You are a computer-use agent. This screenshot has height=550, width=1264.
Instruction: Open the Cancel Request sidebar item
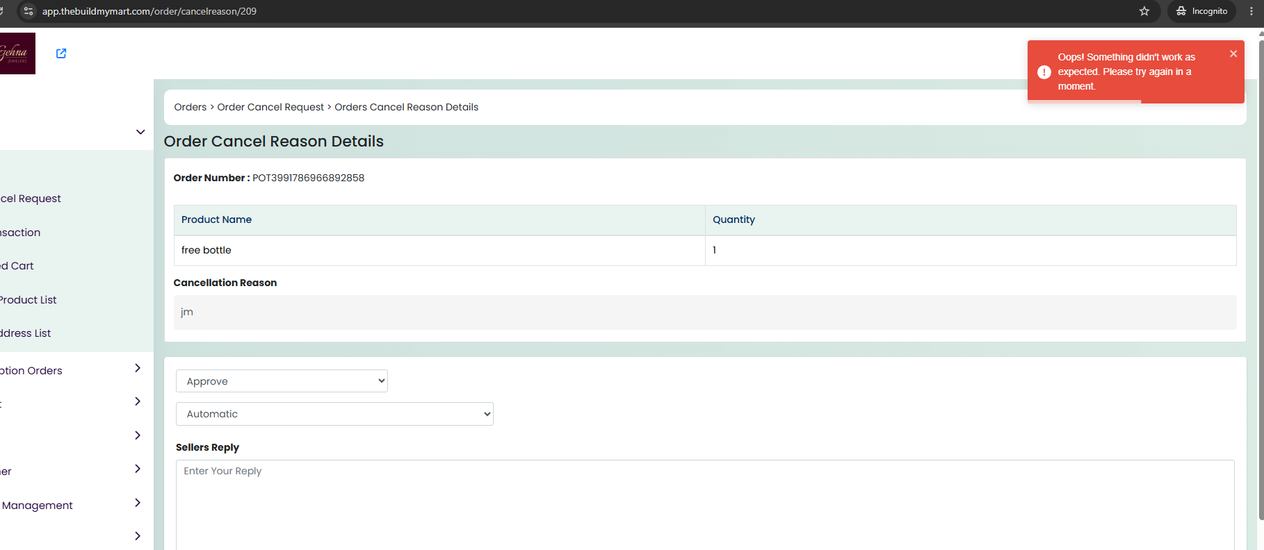pyautogui.click(x=31, y=199)
